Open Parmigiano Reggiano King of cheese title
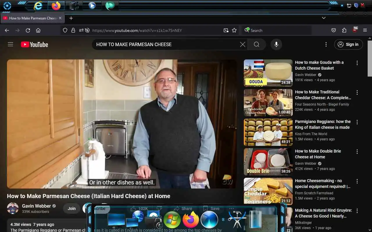The image size is (372, 232). tap(323, 124)
